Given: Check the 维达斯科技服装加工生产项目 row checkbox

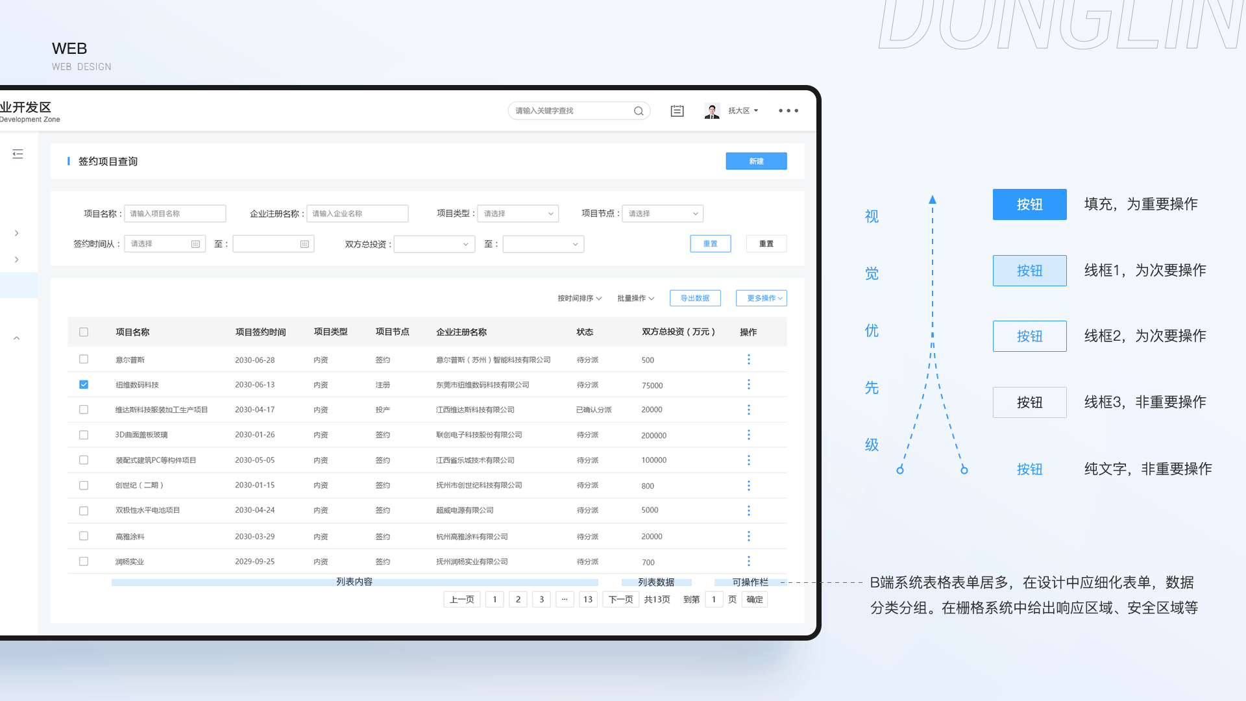Looking at the screenshot, I should (84, 410).
